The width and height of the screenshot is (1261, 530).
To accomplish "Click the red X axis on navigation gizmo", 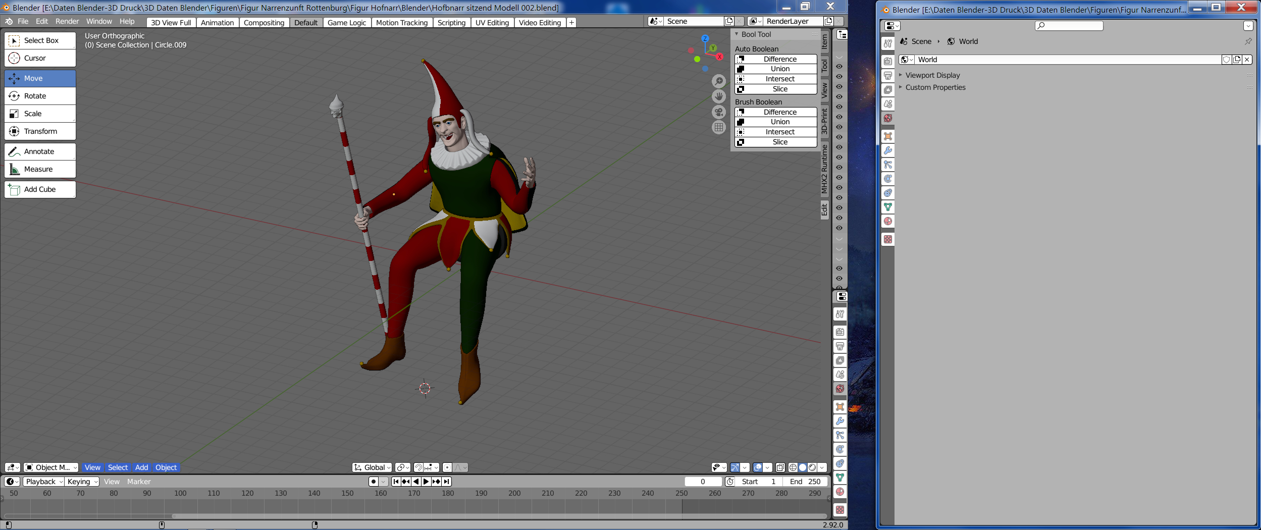I will 720,57.
